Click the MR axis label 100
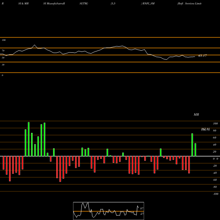 215,124
